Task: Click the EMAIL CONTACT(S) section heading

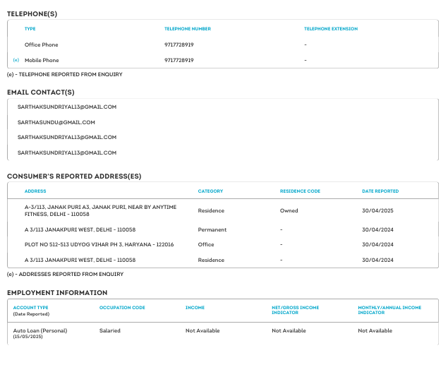Action: [x=40, y=92]
